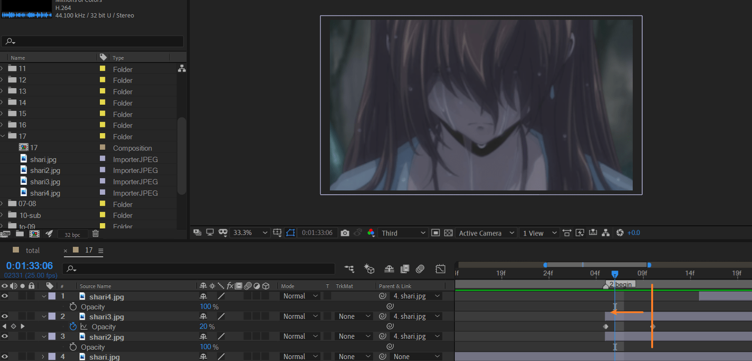Click timeline layer search field
The height and width of the screenshot is (361, 752).
199,269
